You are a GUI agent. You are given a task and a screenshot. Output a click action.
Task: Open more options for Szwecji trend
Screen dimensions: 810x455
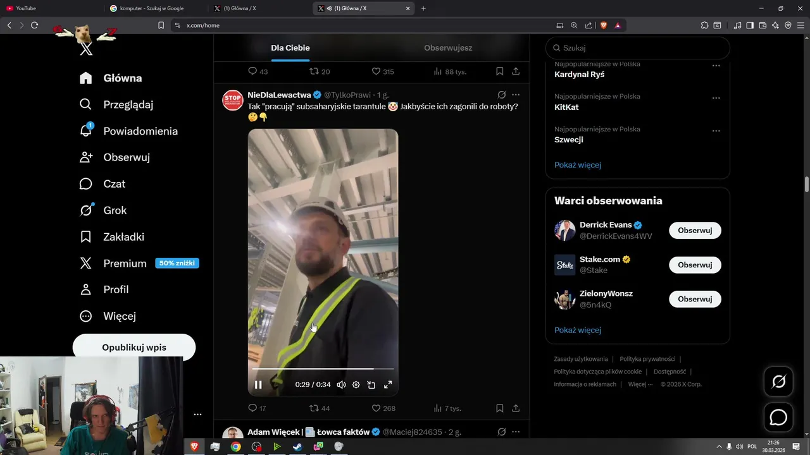716,131
